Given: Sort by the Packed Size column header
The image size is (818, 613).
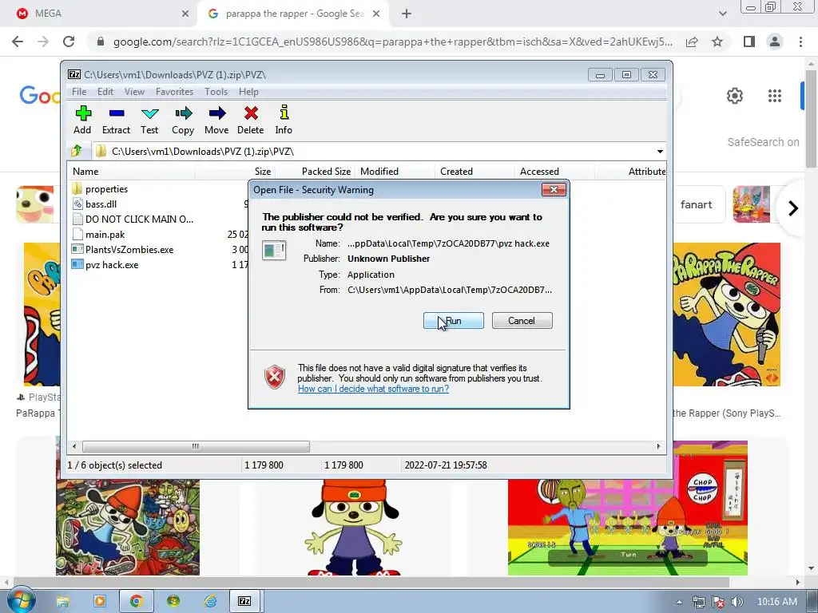Looking at the screenshot, I should pyautogui.click(x=315, y=172).
